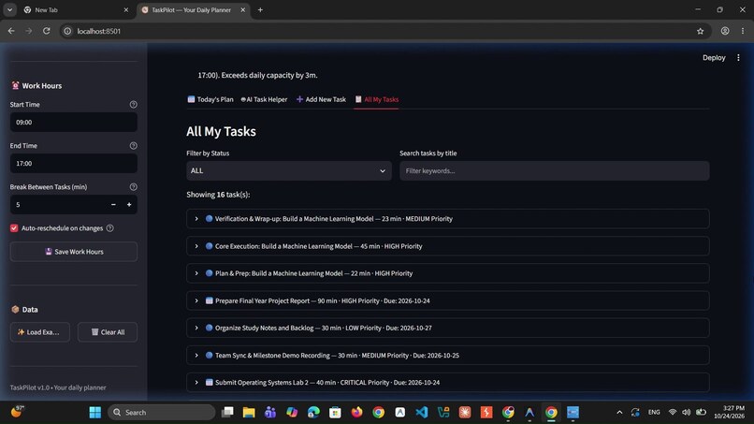Open Task View from taskbar
Image resolution: width=754 pixels, height=424 pixels.
point(227,413)
